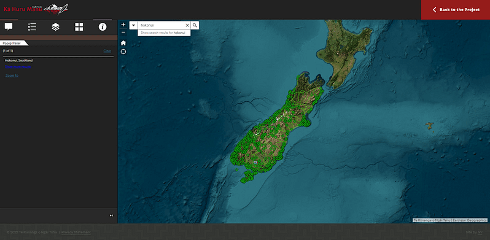Open the speech bubble popup panel icon
This screenshot has height=240, width=490.
(9, 27)
